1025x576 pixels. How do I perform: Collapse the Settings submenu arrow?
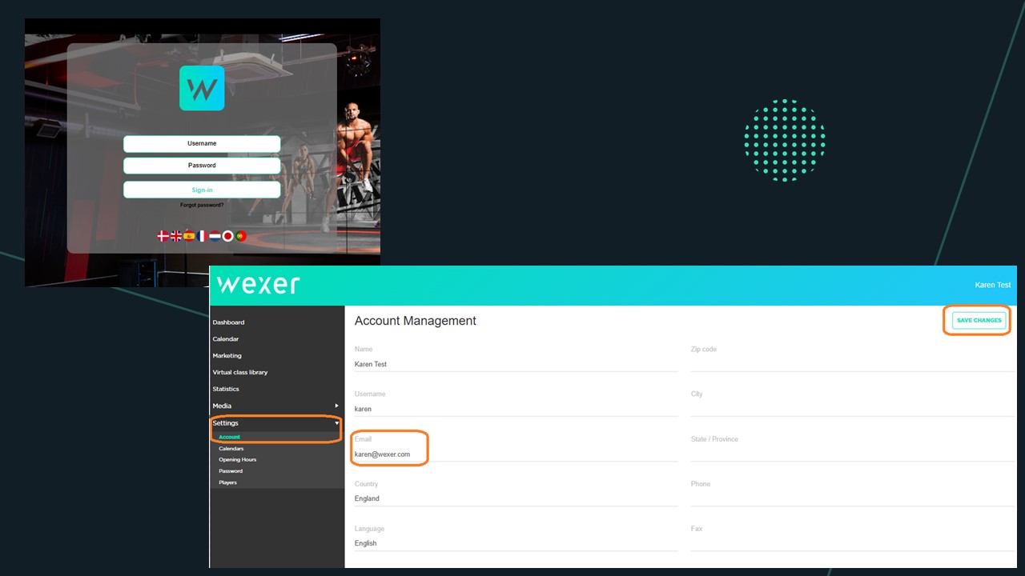[336, 423]
